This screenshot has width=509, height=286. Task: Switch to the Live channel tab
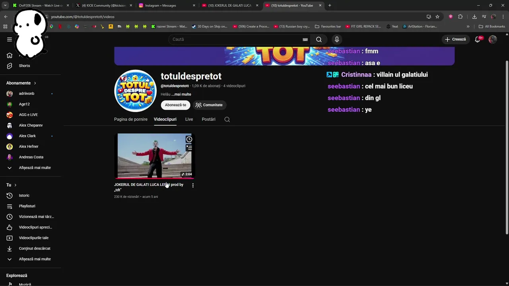point(189,119)
